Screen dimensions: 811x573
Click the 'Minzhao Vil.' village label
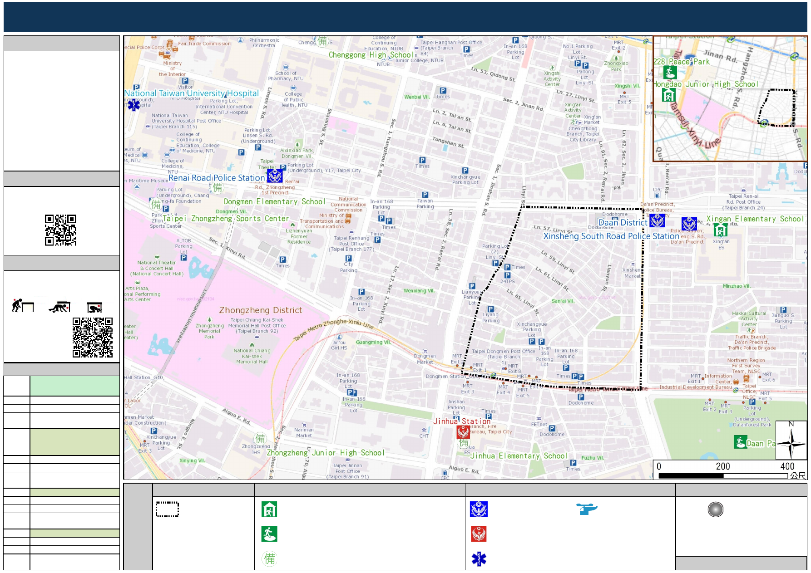point(737,286)
